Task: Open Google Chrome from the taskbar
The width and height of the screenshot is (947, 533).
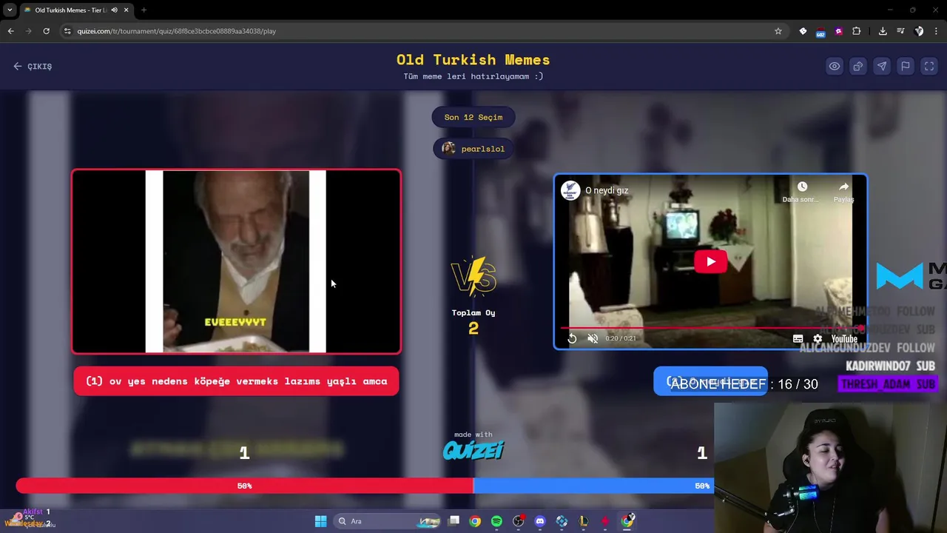Action: [x=475, y=521]
